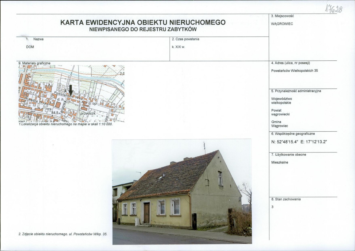355x251 pixels.
Task: Click the 'Województwo' label
Action: (x=282, y=99)
